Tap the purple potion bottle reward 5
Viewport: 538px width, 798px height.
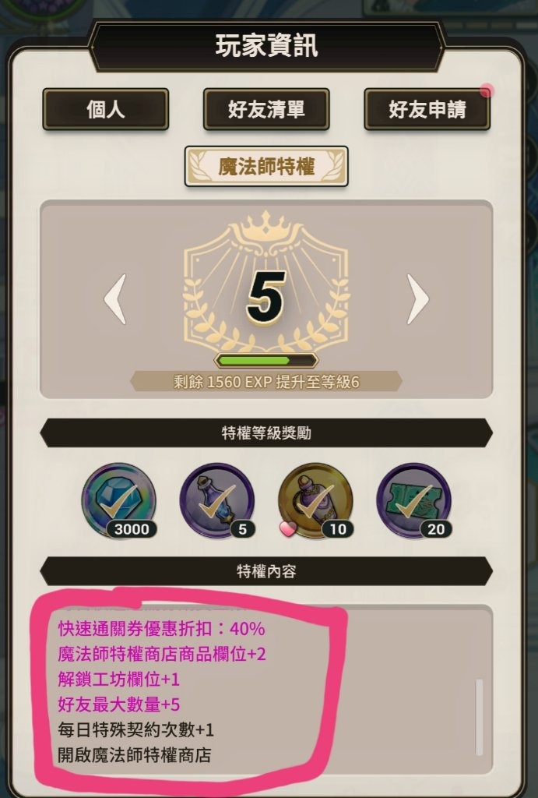(x=217, y=500)
